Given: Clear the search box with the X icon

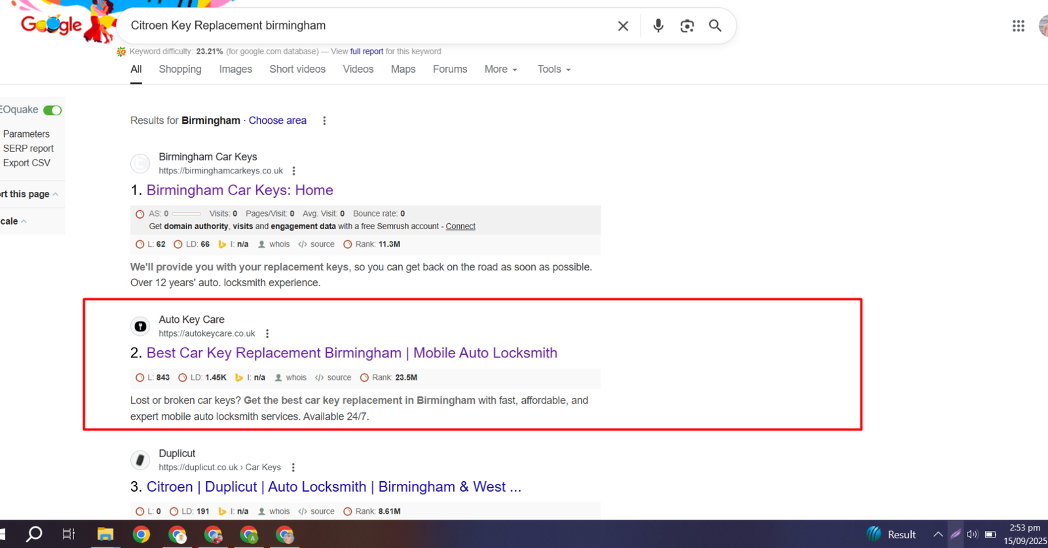Looking at the screenshot, I should [623, 26].
